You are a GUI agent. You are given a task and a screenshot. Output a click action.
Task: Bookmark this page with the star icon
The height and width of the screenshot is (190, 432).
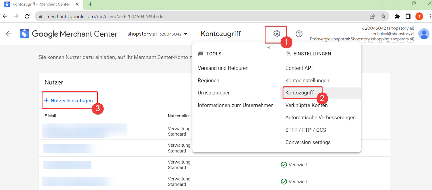tap(383, 16)
